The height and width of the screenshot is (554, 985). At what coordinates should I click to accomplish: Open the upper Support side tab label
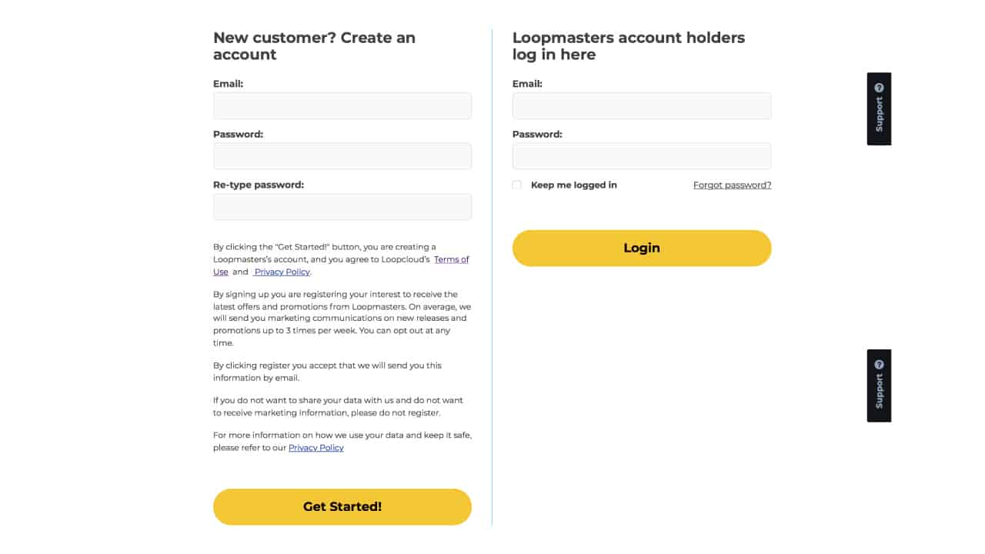(x=879, y=115)
